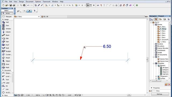Click the 6.50 label text
Screen dimensions: 172x97
[x=107, y=46]
